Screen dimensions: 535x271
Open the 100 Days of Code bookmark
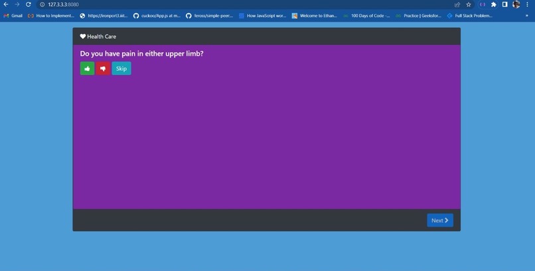[367, 16]
